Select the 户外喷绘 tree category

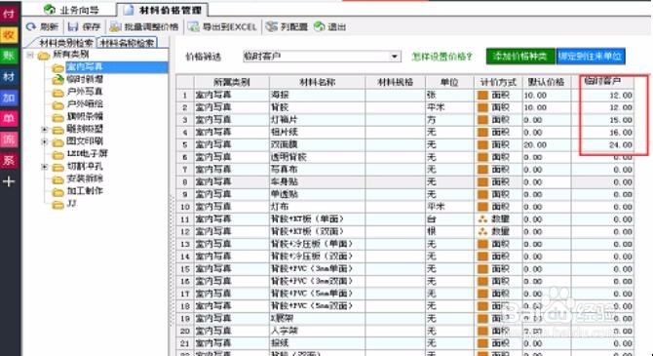pos(85,104)
